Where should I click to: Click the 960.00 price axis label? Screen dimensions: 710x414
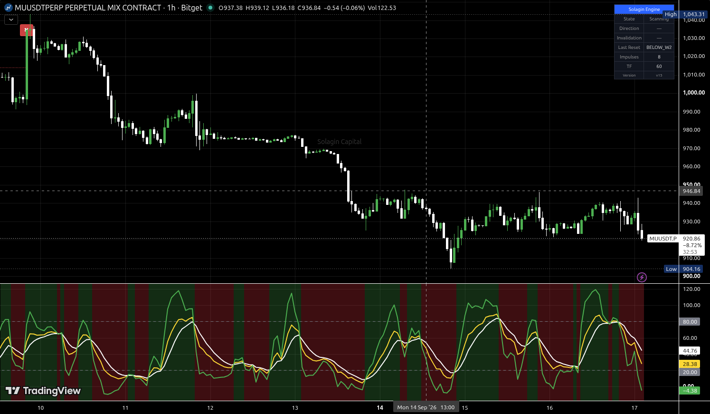click(x=691, y=166)
